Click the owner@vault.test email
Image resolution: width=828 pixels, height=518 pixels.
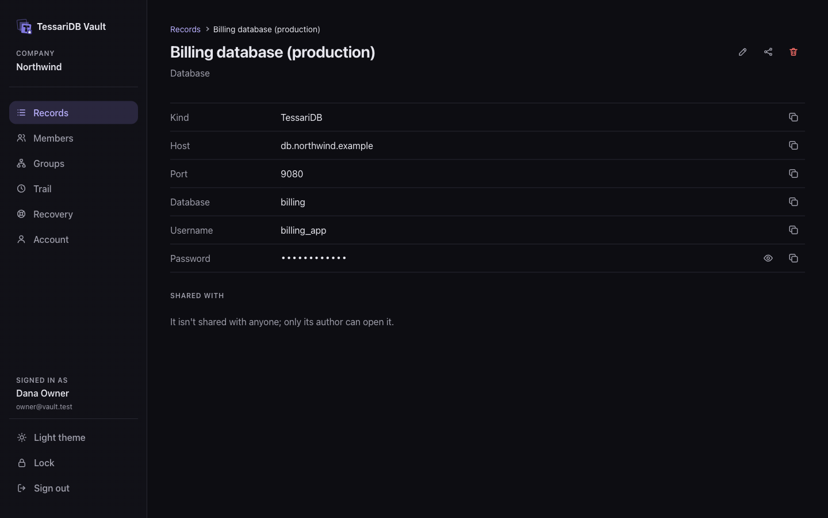(x=44, y=407)
